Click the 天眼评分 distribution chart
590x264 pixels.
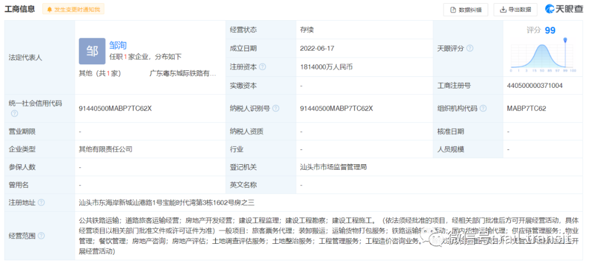tap(542, 55)
